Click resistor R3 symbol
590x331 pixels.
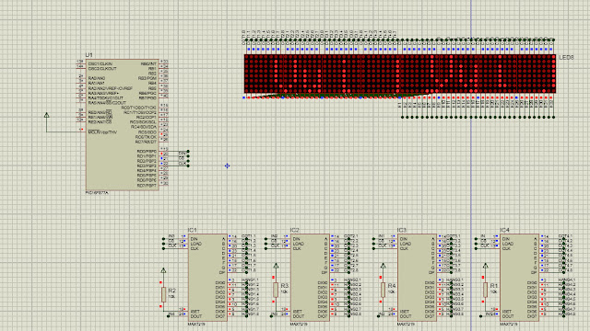(x=276, y=291)
